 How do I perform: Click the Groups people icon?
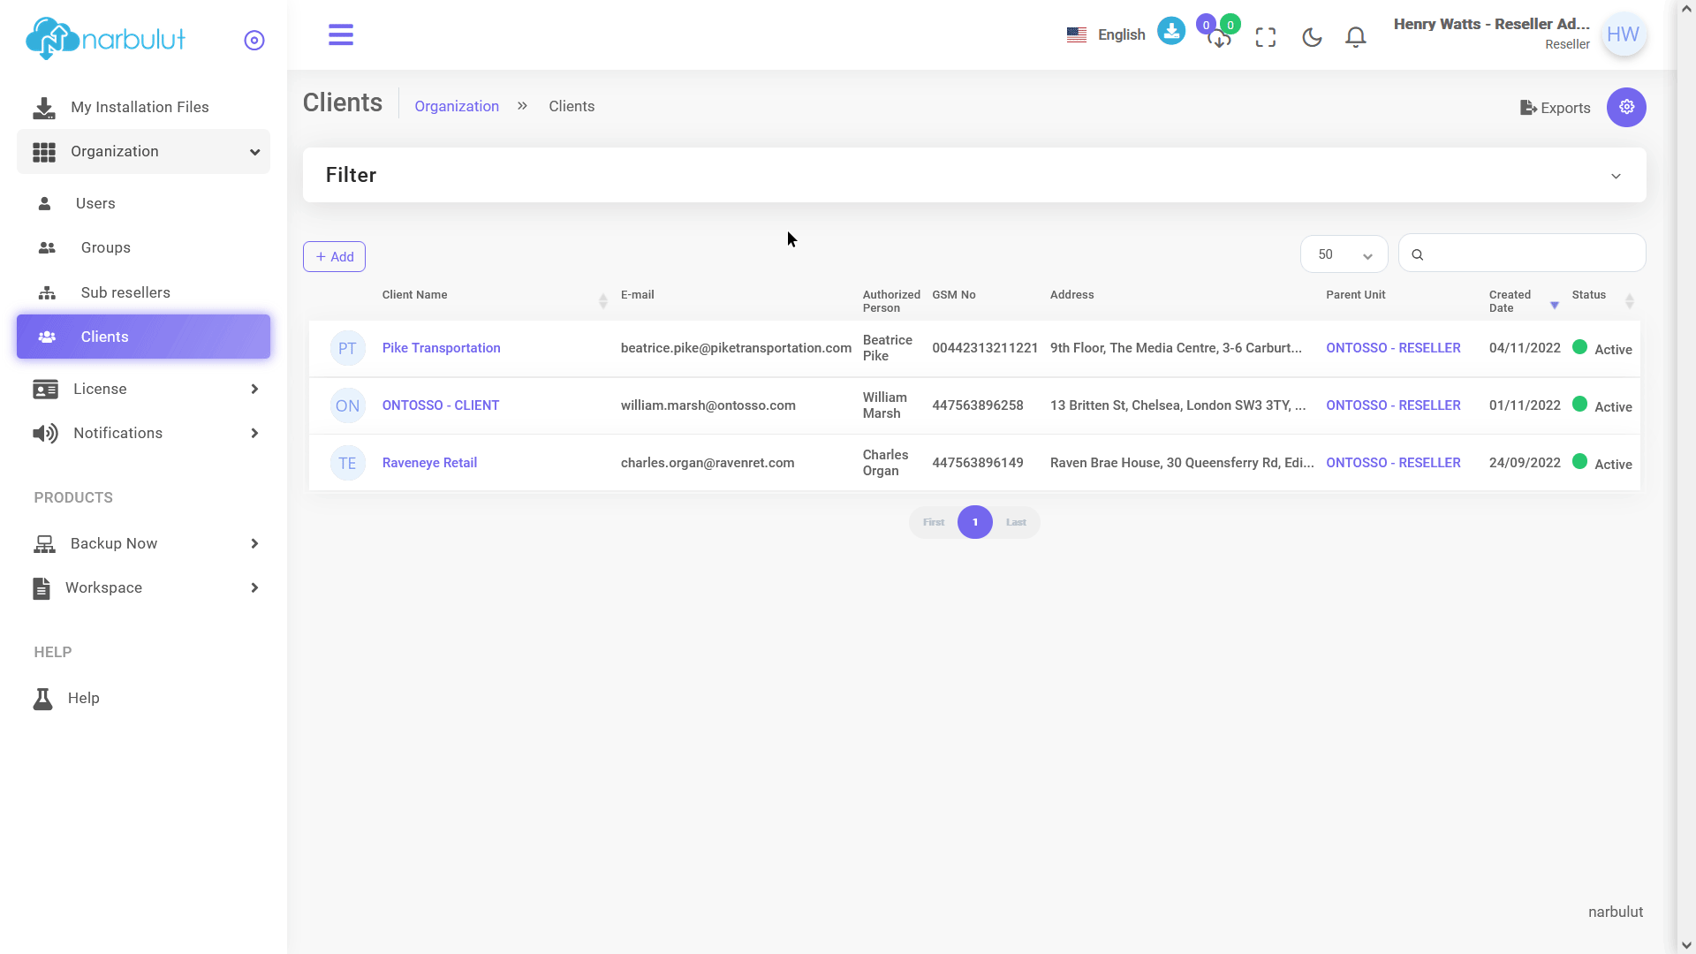click(47, 248)
